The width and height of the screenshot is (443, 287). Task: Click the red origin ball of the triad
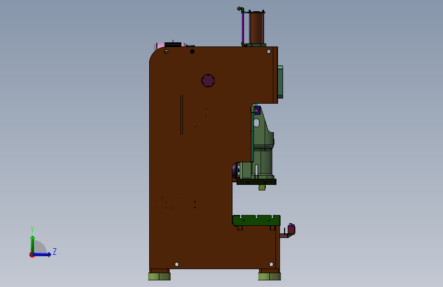[x=32, y=255]
